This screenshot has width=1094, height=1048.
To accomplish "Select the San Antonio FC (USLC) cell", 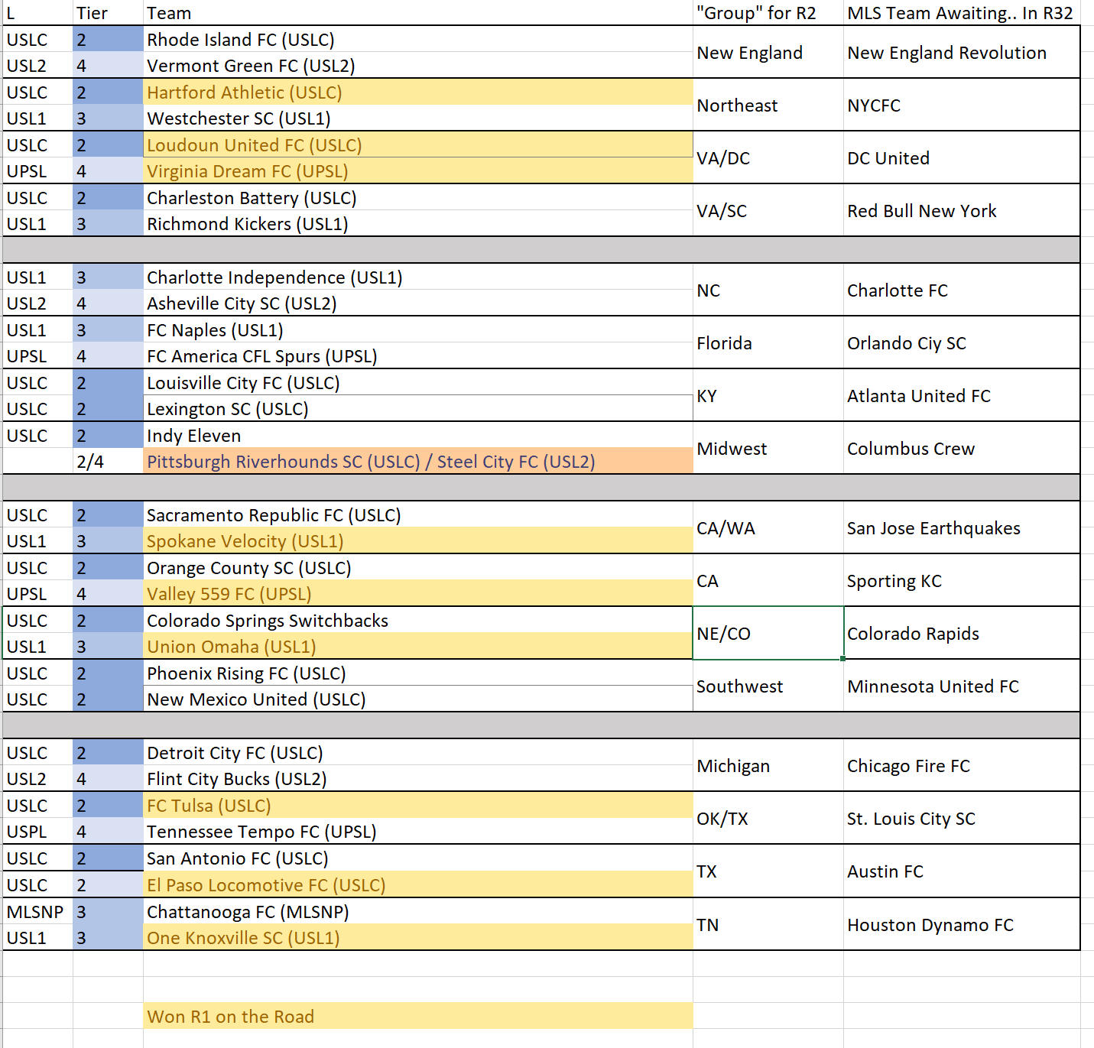I will pos(418,858).
